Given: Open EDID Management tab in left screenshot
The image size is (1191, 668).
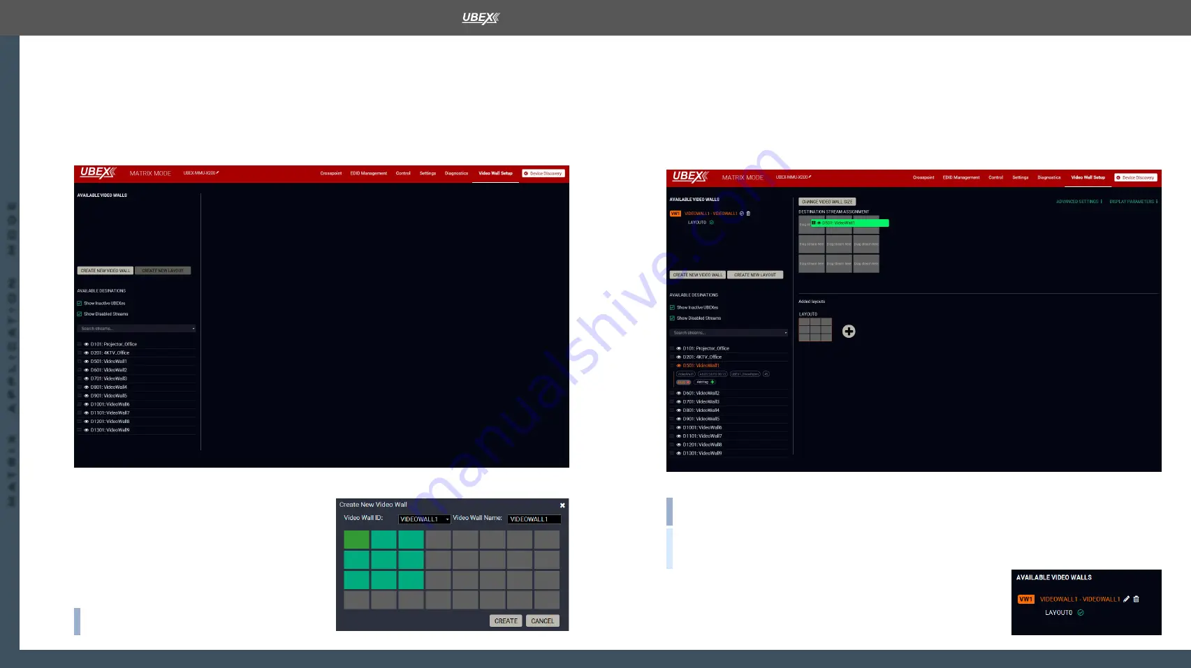Looking at the screenshot, I should [369, 173].
